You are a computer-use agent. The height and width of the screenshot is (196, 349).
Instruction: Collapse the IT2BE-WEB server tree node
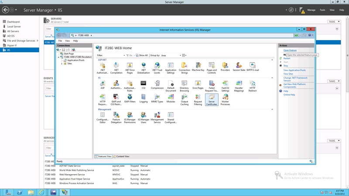[x=59, y=57]
